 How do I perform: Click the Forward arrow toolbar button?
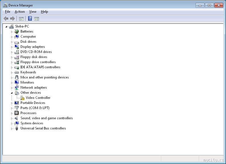tap(13, 18)
